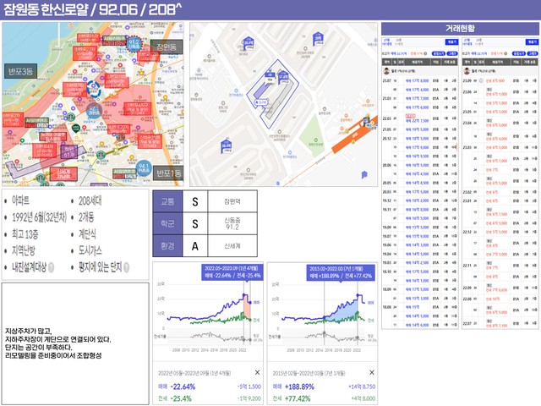541x406 pixels.
Task: Click the dashed blue circle marker on left map
Action: tap(93, 89)
